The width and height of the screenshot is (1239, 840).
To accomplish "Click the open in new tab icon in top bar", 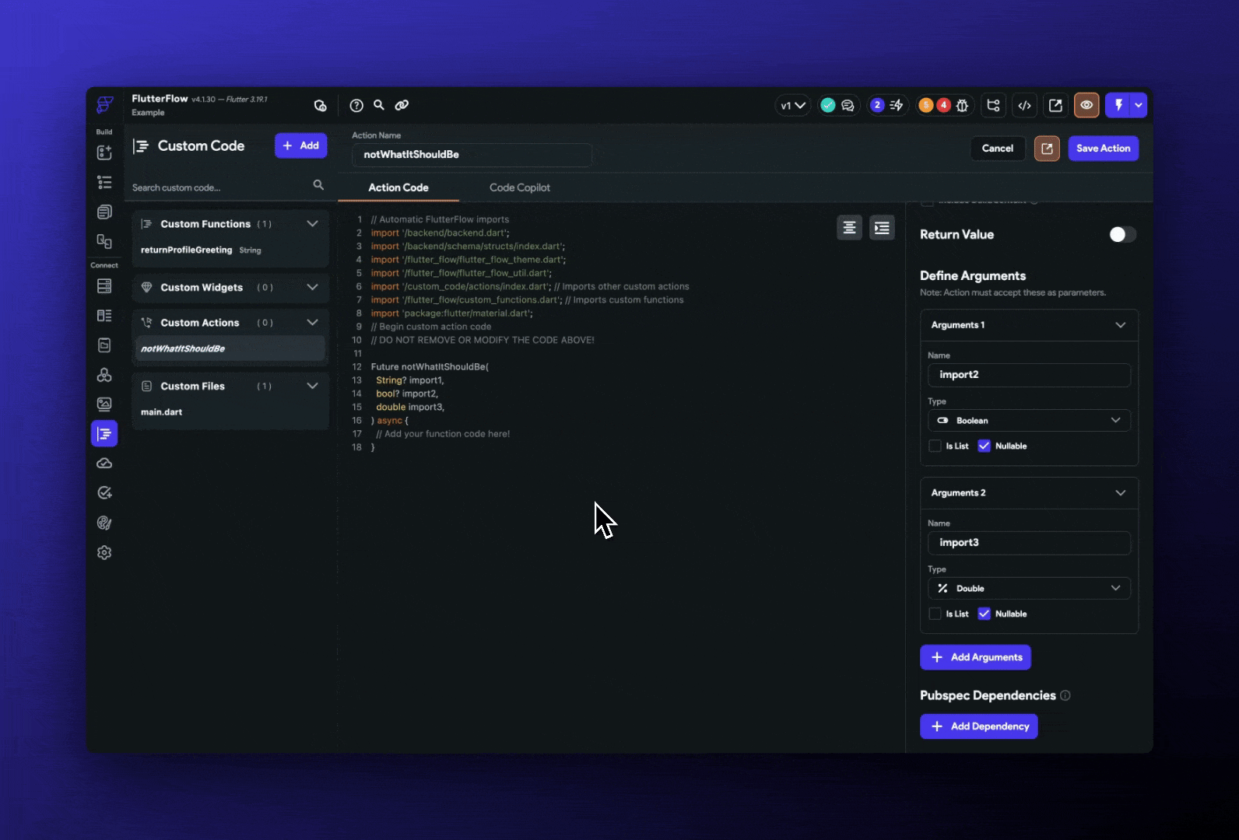I will 1055,105.
